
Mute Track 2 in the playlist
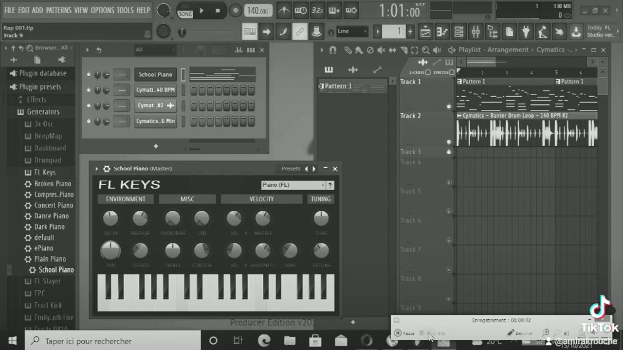(449, 142)
